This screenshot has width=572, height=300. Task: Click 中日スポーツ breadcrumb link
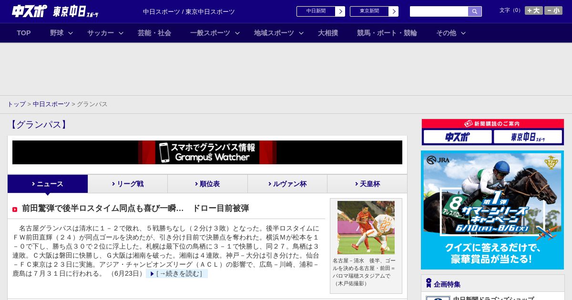pyautogui.click(x=51, y=104)
